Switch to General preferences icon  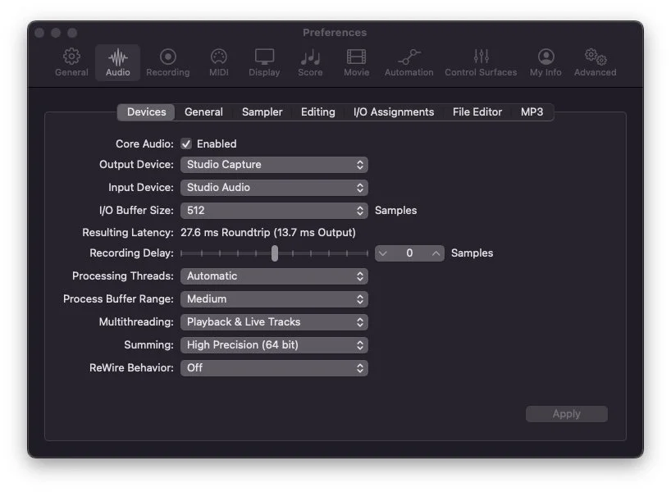(x=71, y=61)
